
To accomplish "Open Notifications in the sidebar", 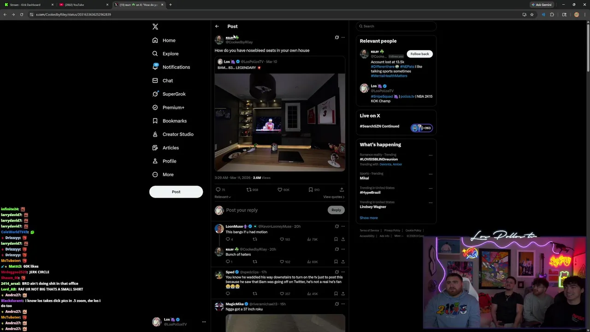I will [x=171, y=67].
